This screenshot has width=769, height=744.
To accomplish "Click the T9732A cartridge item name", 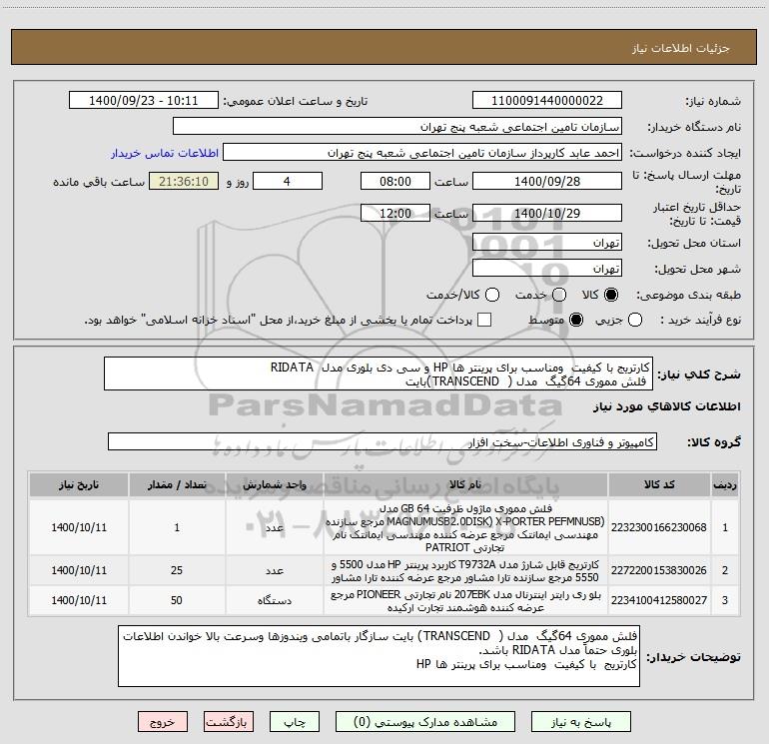I will click(465, 571).
